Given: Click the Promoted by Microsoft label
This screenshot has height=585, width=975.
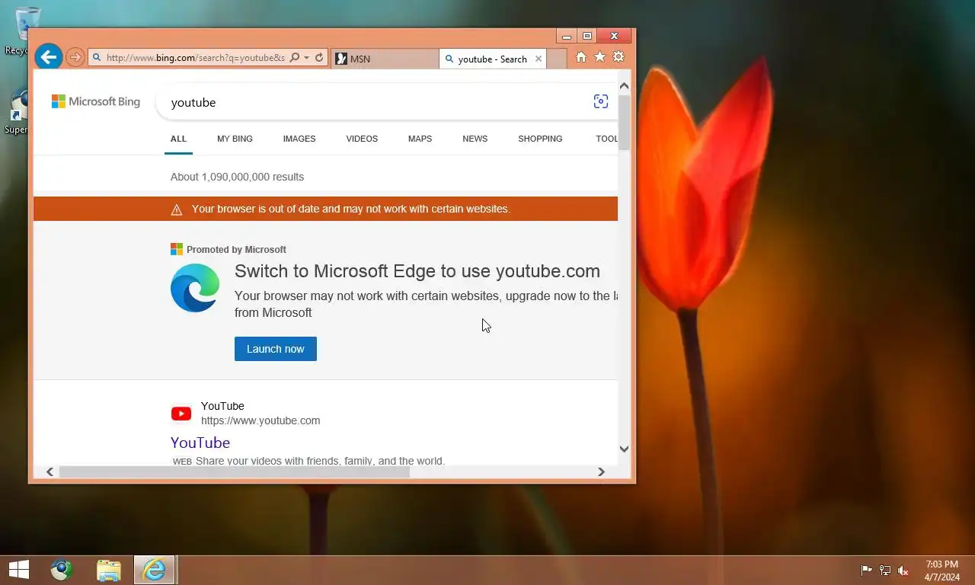Looking at the screenshot, I should pos(236,249).
